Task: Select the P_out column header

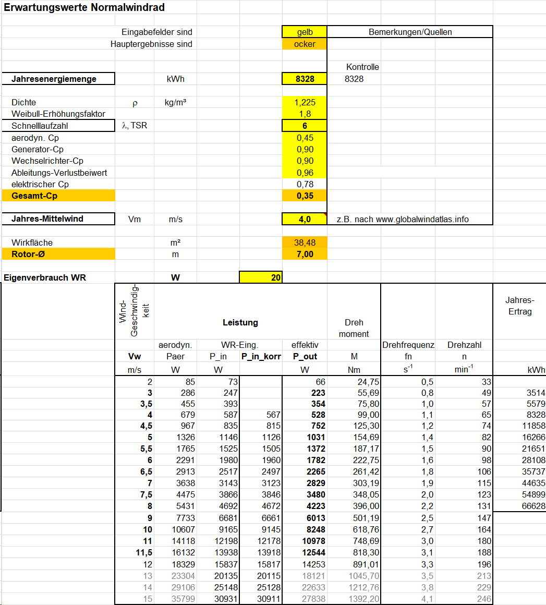Action: tap(305, 356)
